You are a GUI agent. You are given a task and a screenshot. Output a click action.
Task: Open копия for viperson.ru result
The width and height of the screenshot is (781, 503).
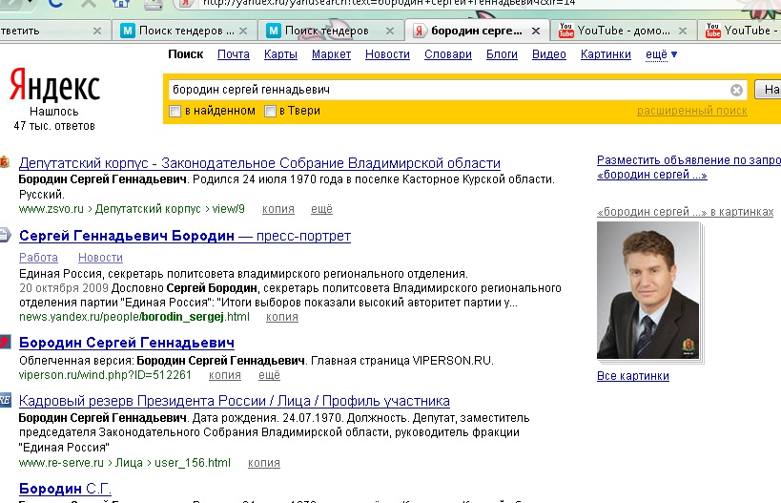click(225, 375)
